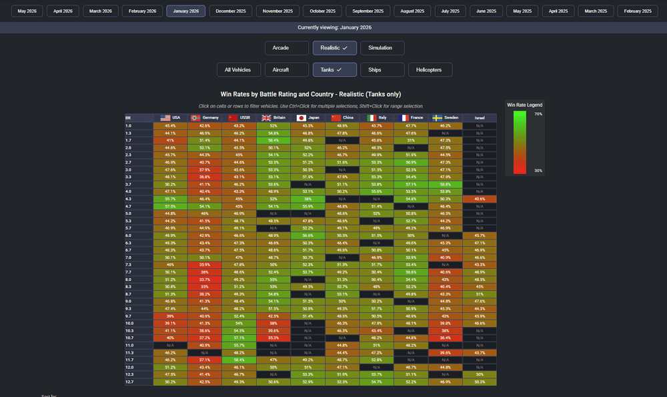Toggle the Realistic game mode button
This screenshot has height=397, width=667.
coord(335,48)
